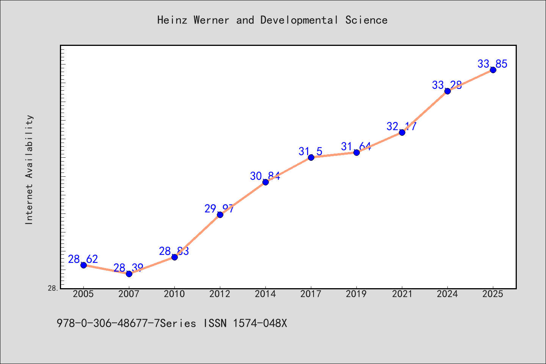
Task: Click the 2025 x-axis tick label
Action: click(x=493, y=294)
